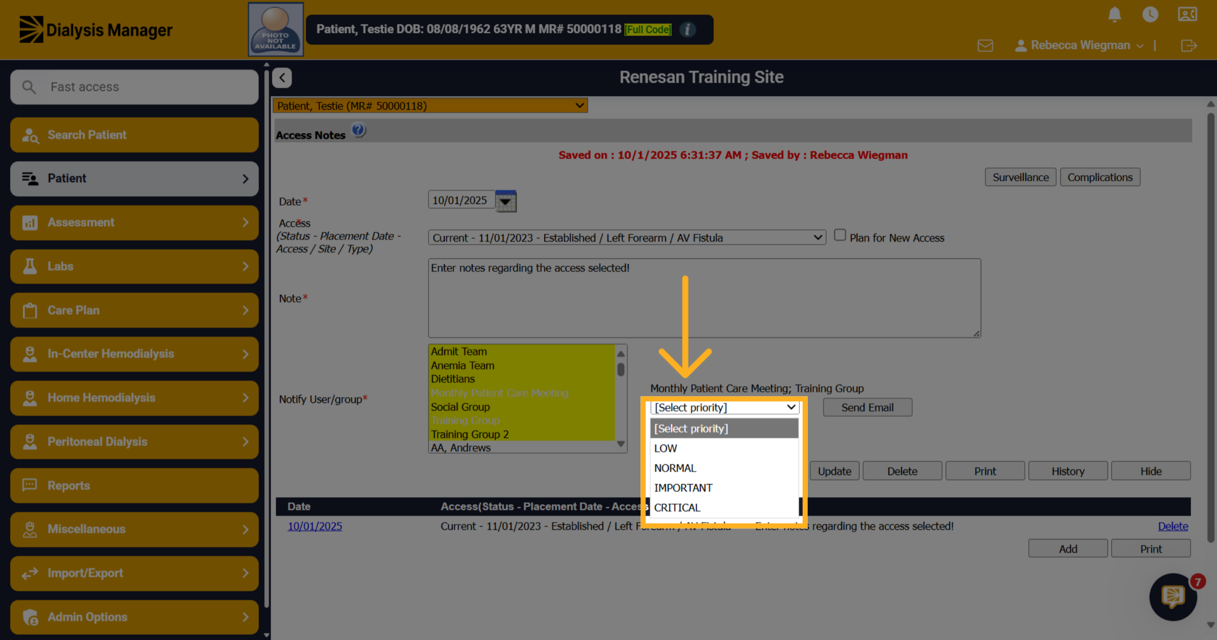
Task: Click the Update button
Action: (x=834, y=471)
